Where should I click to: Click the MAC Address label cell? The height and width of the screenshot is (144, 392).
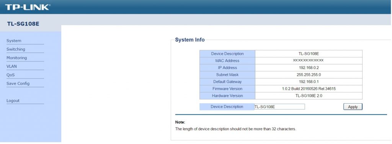[x=227, y=61]
